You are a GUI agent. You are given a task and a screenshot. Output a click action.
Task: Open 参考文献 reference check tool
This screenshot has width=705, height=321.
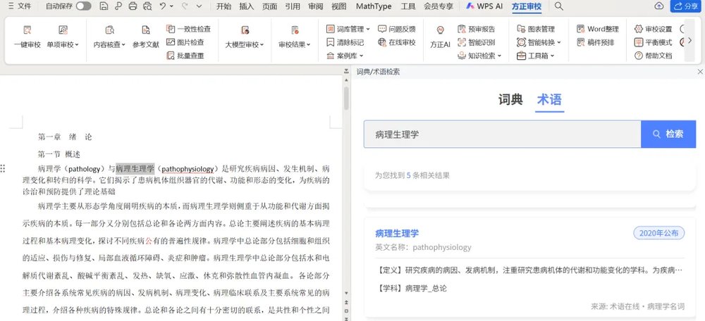145,31
